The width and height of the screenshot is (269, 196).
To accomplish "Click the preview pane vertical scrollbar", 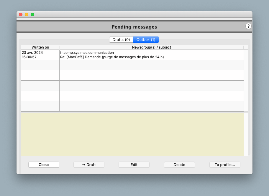I will coord(246,134).
